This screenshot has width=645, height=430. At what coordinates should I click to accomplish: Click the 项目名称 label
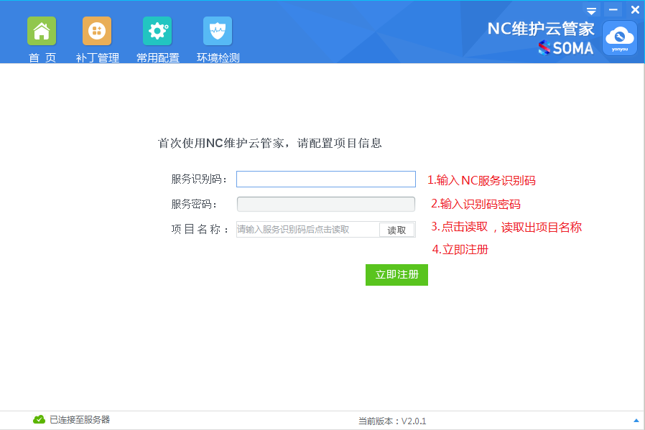pyautogui.click(x=200, y=230)
